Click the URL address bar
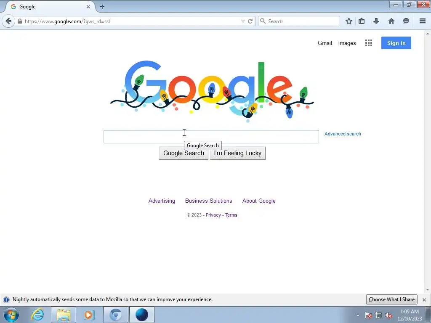The height and width of the screenshot is (323, 431). point(132,21)
